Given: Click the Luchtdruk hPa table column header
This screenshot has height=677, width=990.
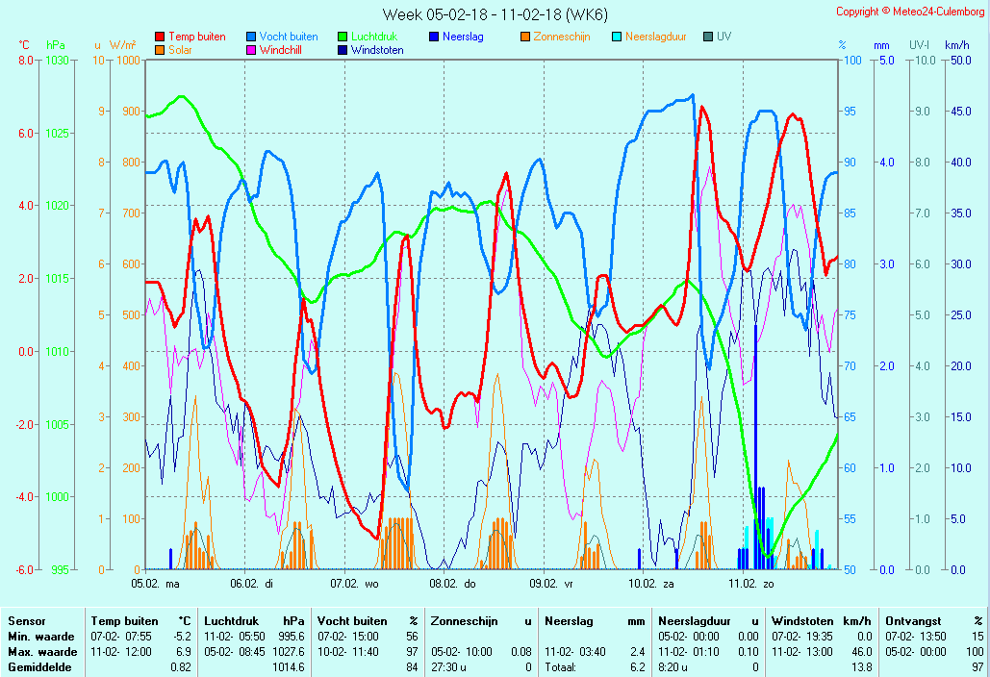Looking at the screenshot, I should click(254, 621).
